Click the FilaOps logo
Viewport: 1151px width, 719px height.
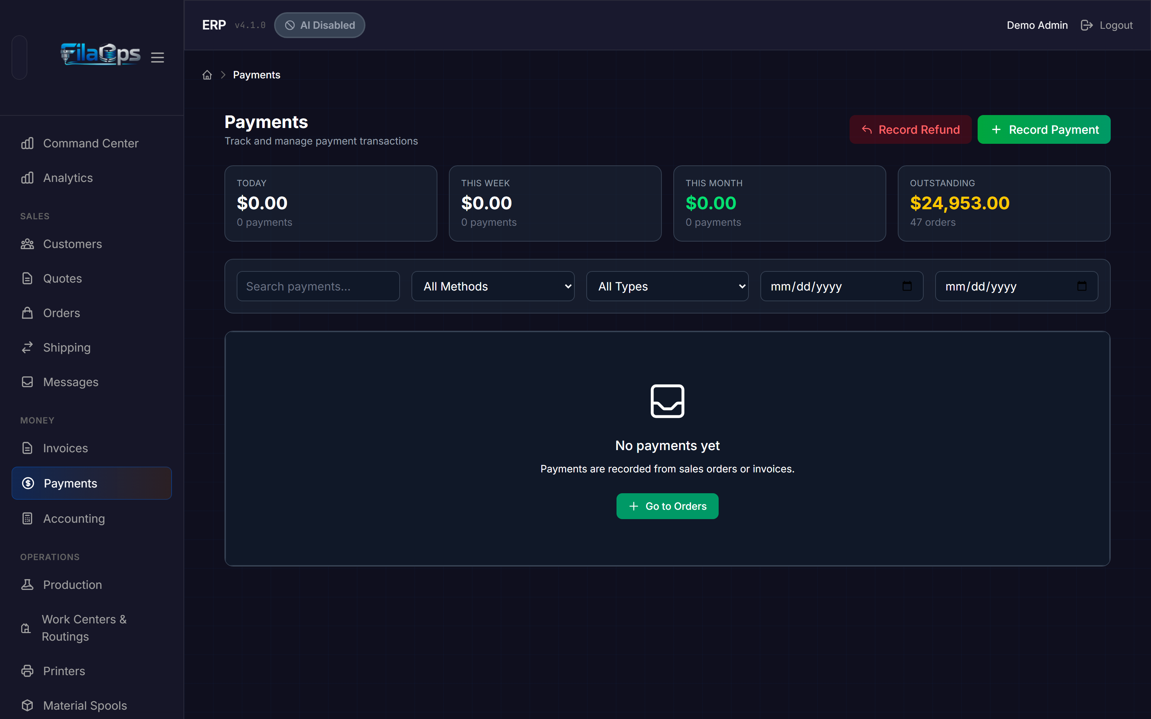[100, 54]
